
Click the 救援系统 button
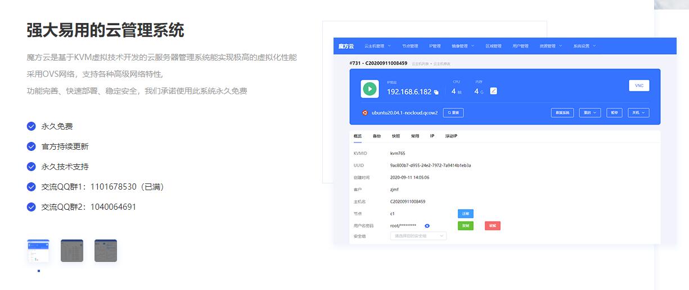(562, 113)
